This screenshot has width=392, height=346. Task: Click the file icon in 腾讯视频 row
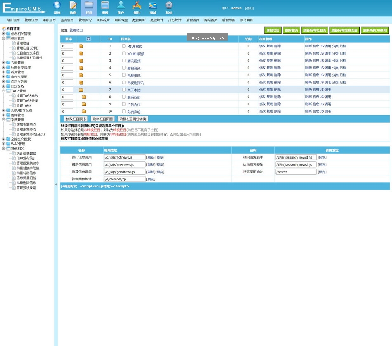pyautogui.click(x=81, y=61)
